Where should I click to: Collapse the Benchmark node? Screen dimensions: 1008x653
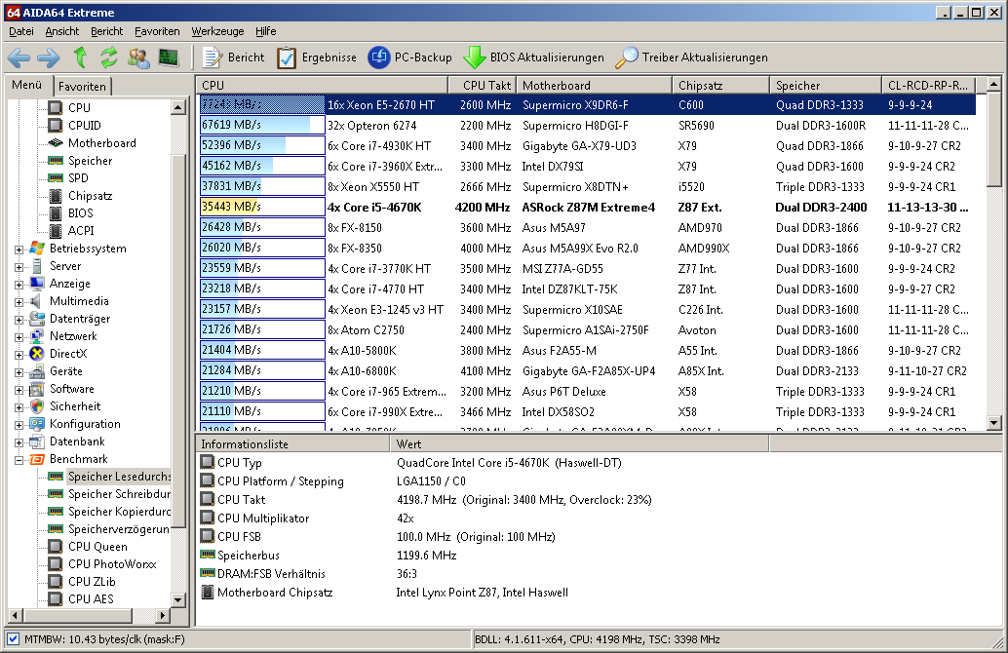19,460
